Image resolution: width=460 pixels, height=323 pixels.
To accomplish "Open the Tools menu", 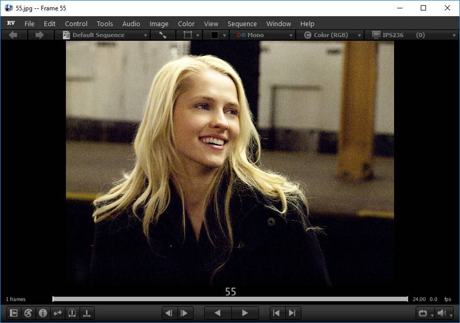I will [x=105, y=24].
